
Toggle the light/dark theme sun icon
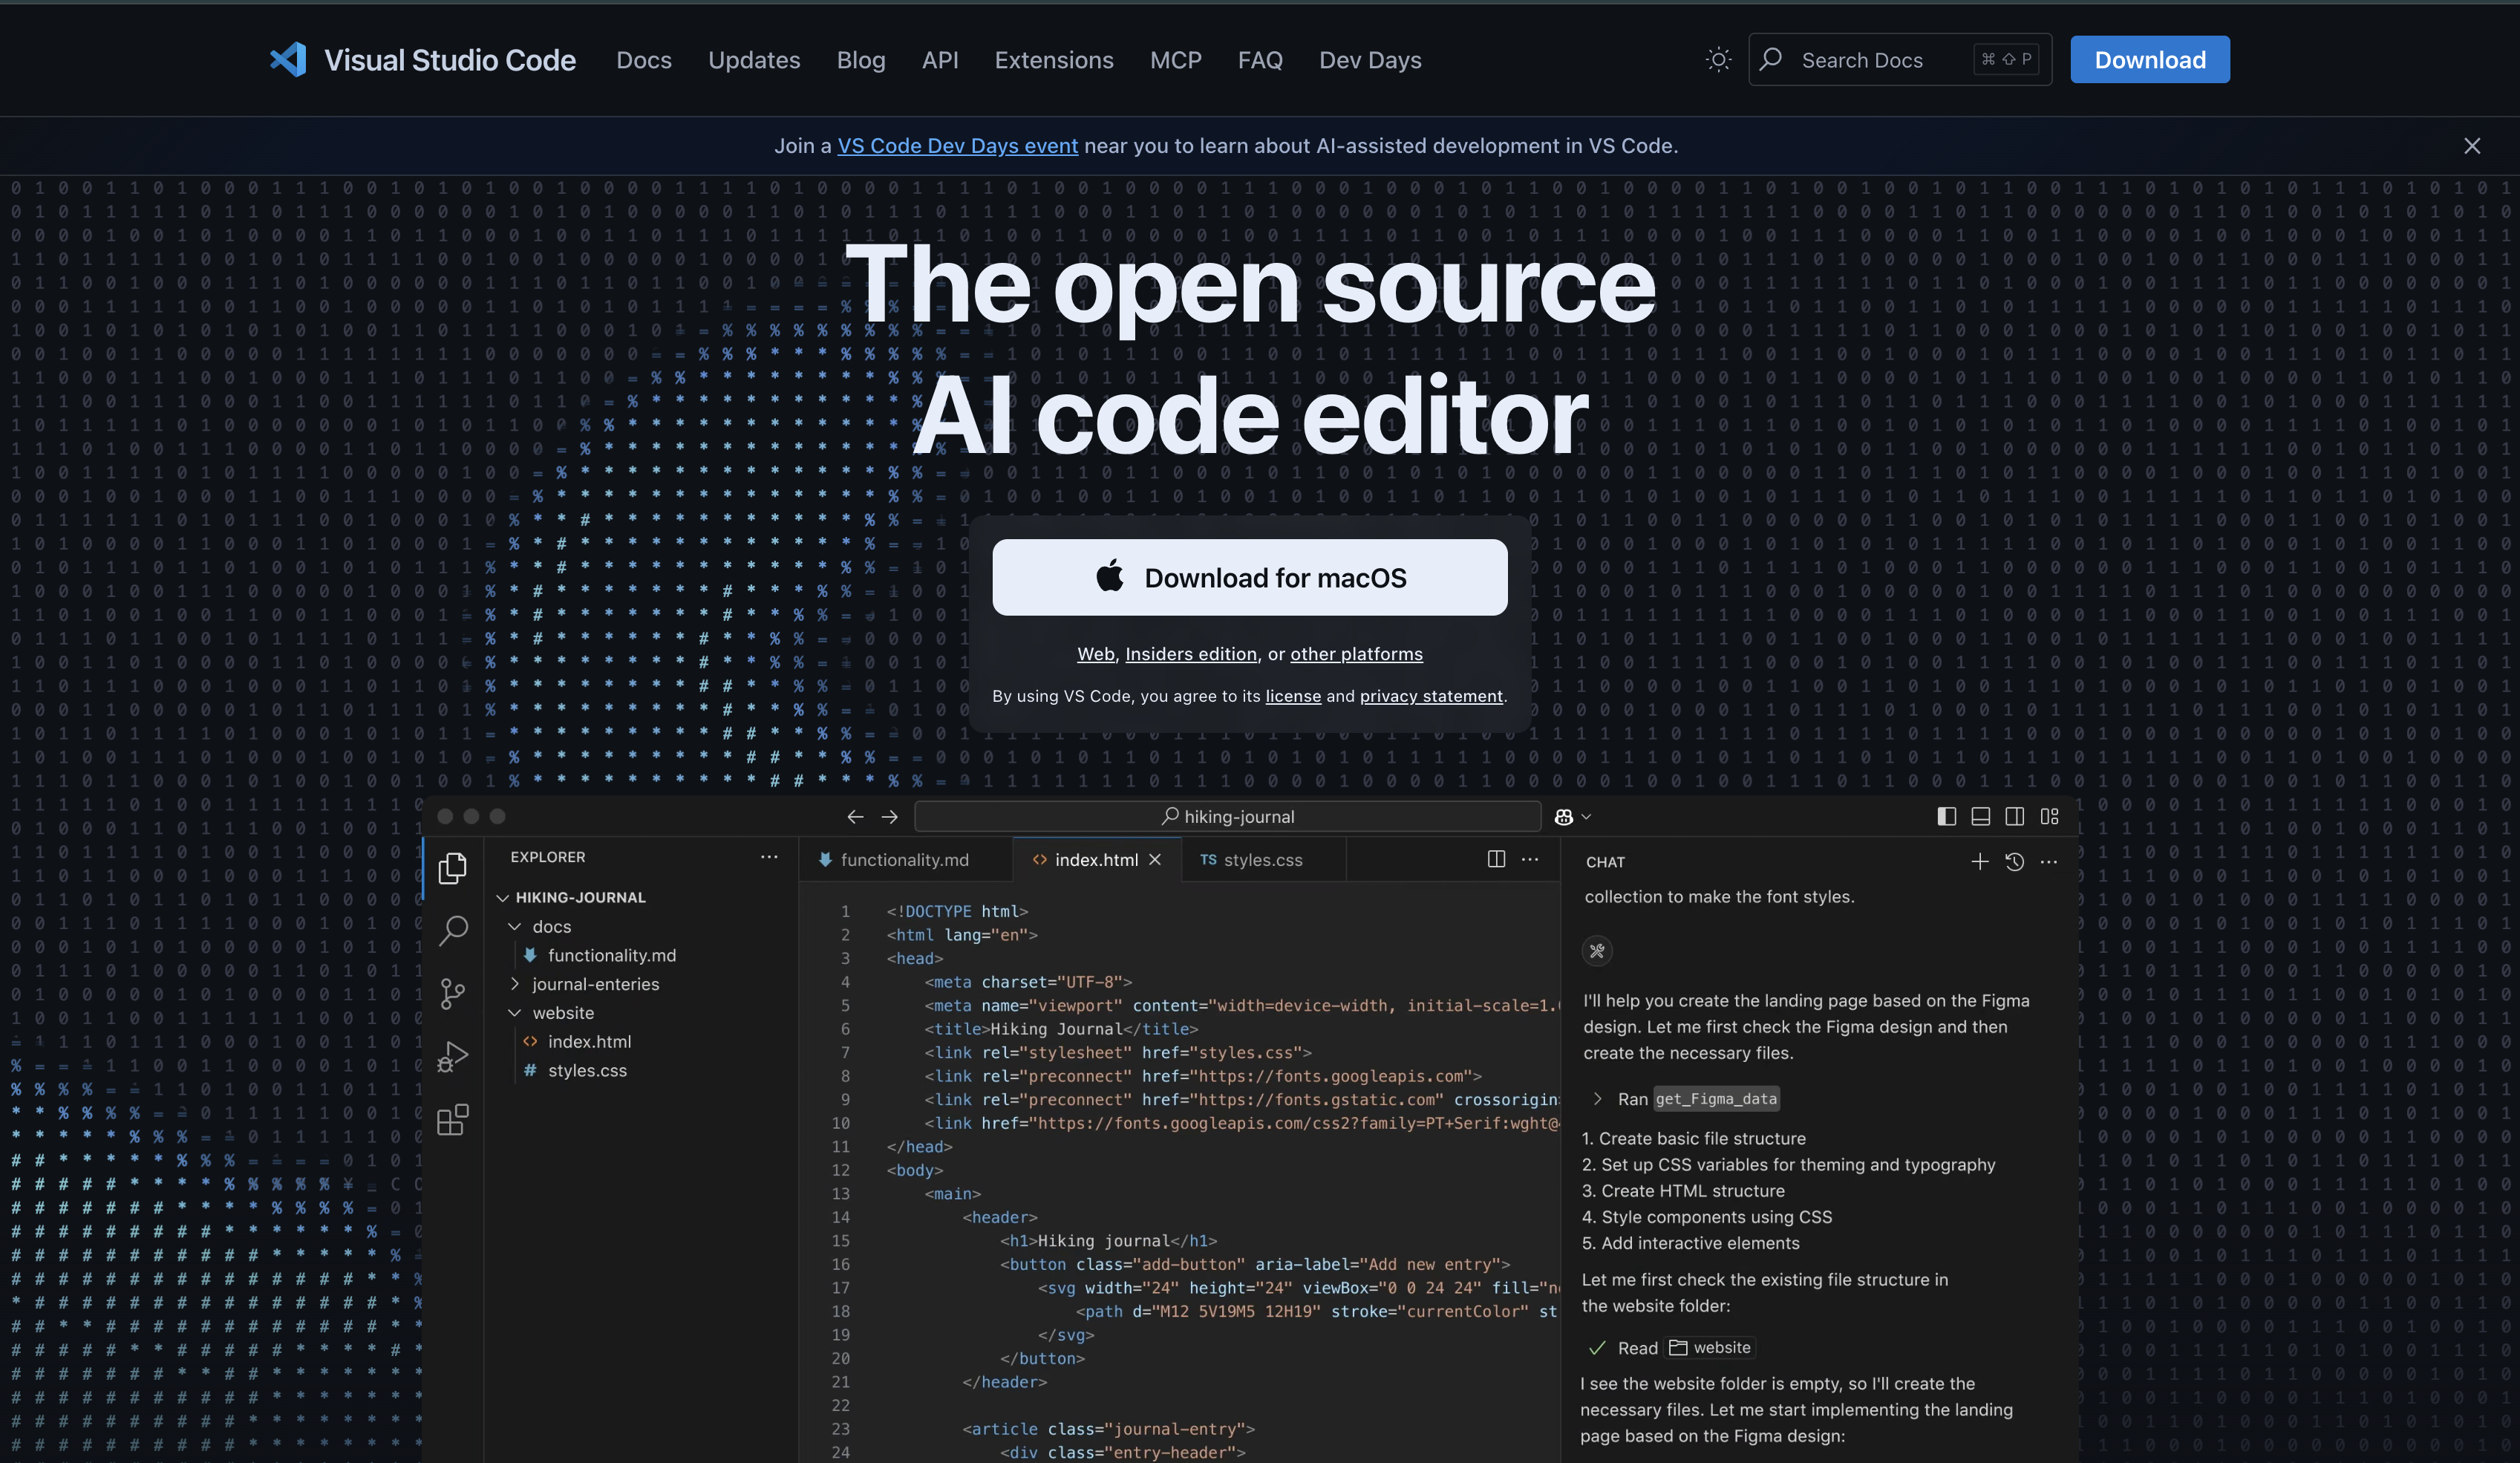coord(1718,60)
